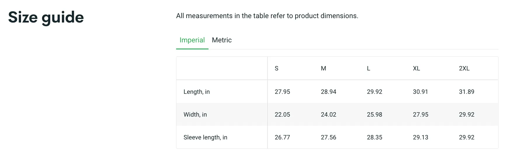Image resolution: width=514 pixels, height=159 pixels.
Task: Select the Imperial tab
Action: [192, 40]
